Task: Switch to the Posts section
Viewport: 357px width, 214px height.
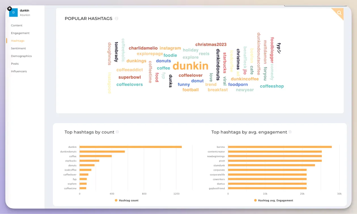Action: click(15, 64)
